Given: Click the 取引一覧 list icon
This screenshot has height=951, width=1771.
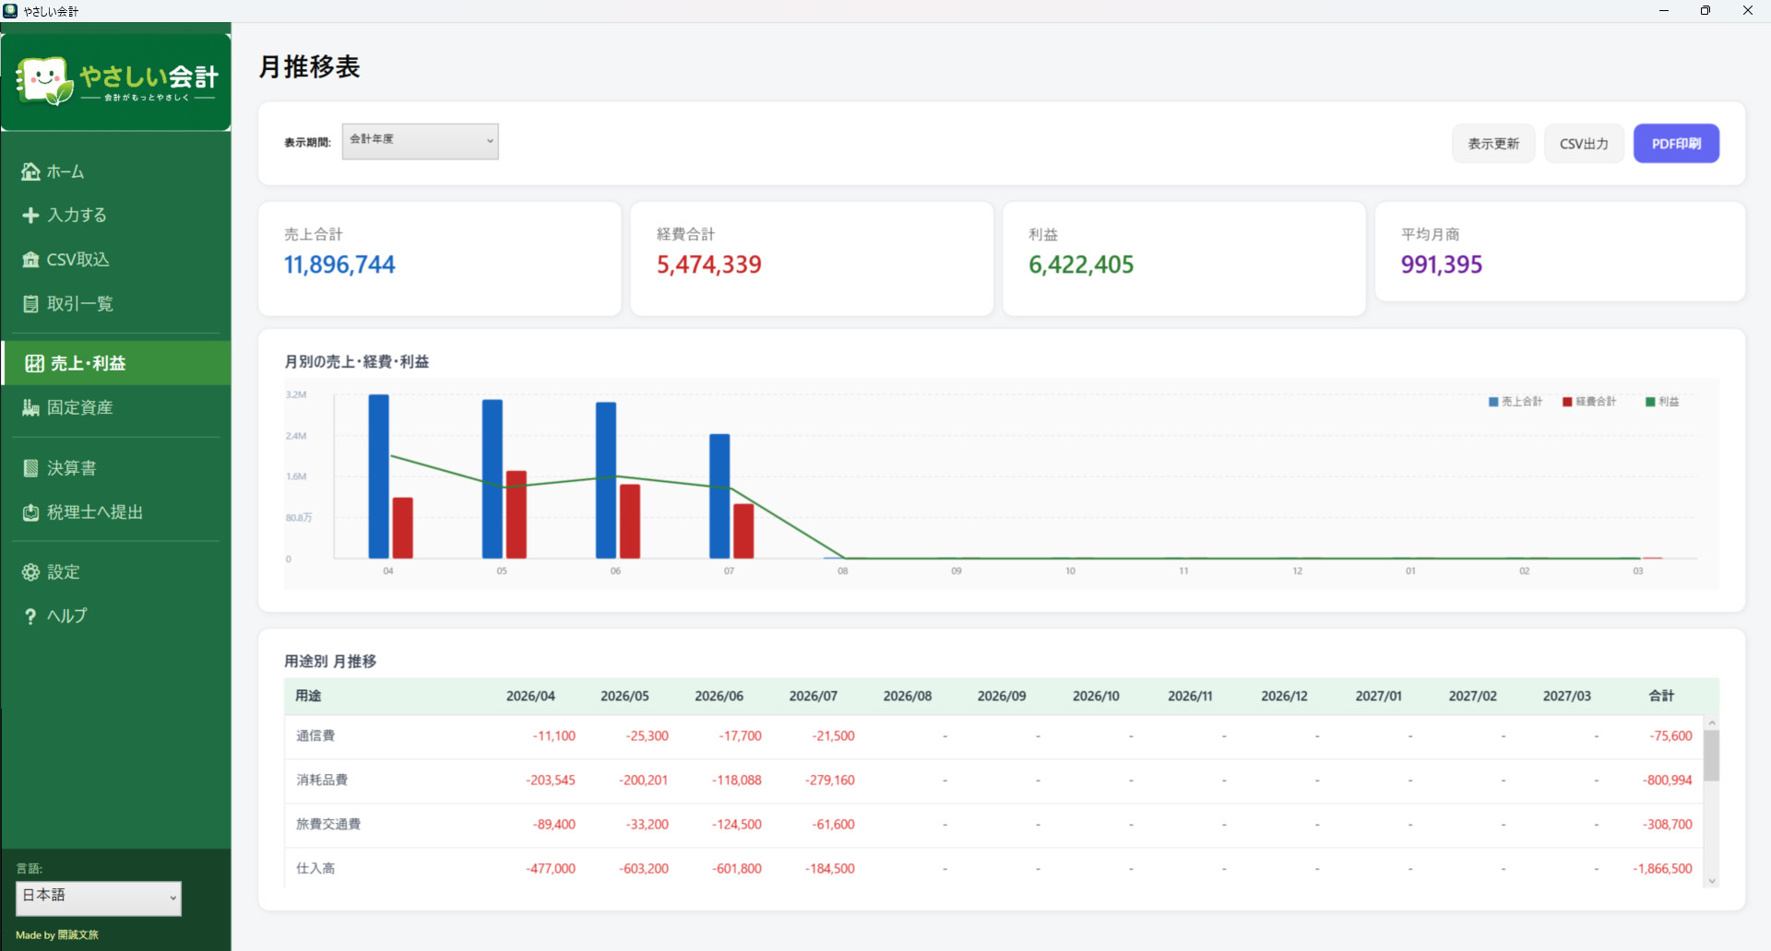Looking at the screenshot, I should [x=30, y=304].
